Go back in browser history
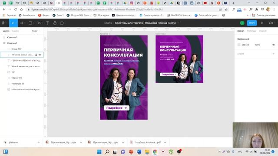The width and height of the screenshot is (278, 156). tap(4, 10)
